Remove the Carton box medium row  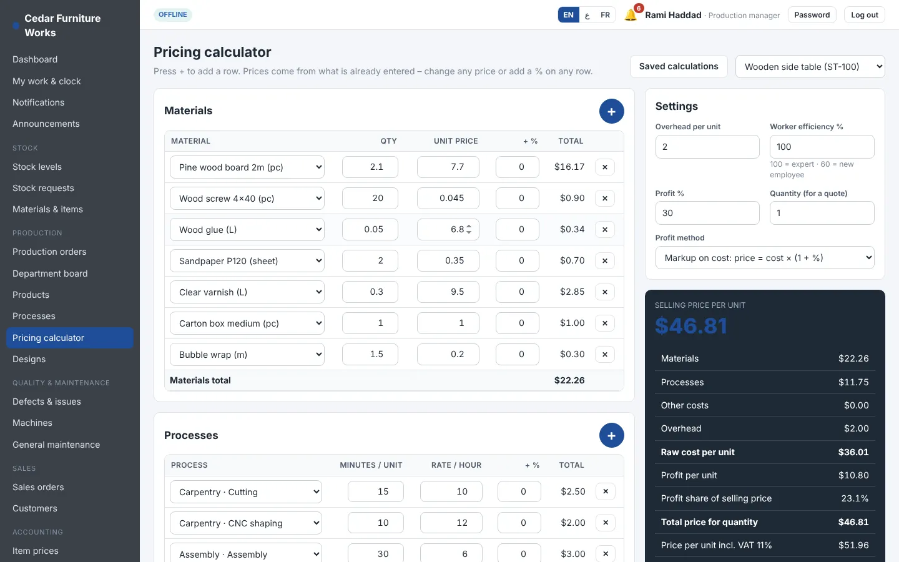pyautogui.click(x=605, y=323)
